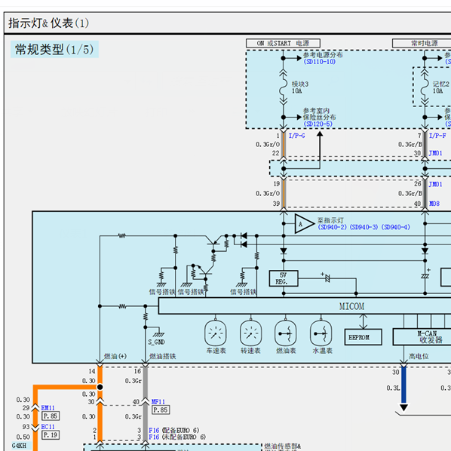This screenshot has height=451, width=451.
Task: Click the JM01 link beside pin 30
Action: coord(435,153)
